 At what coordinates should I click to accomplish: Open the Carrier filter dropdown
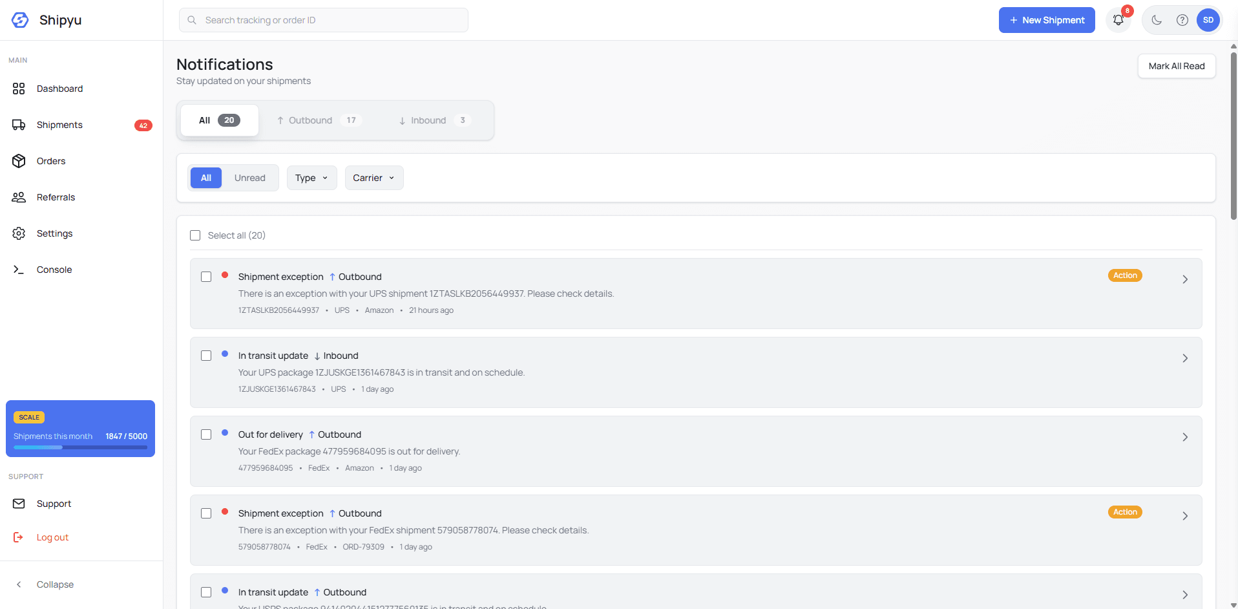(x=373, y=178)
